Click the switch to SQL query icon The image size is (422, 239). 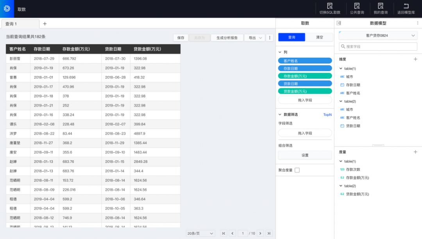[329, 6]
